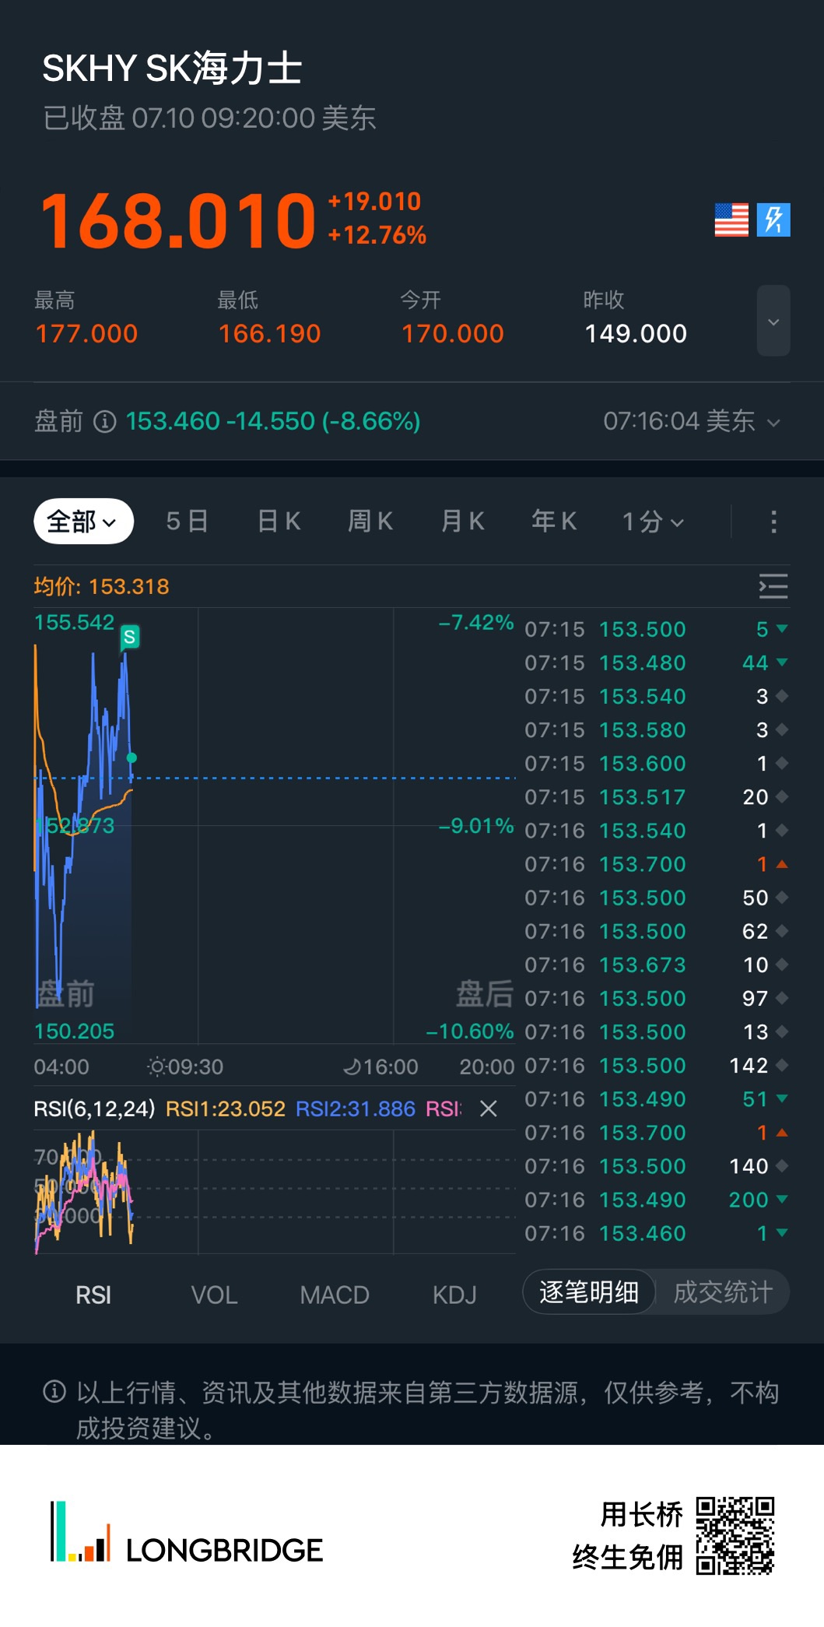Tap the 昨收 149.000 previous close

pyautogui.click(x=636, y=318)
